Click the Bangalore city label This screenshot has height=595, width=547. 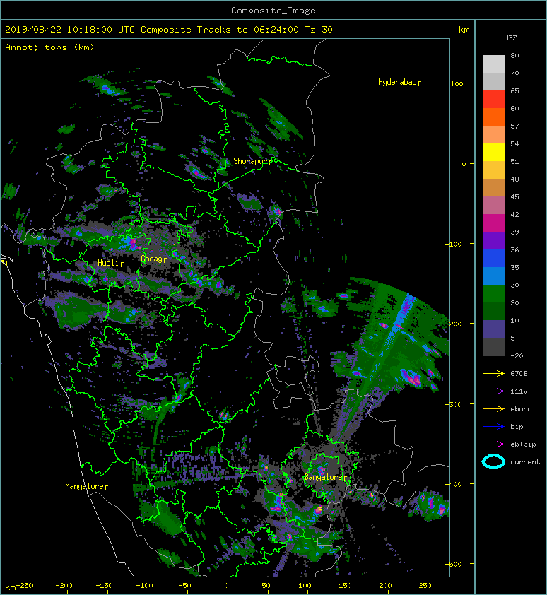(324, 478)
